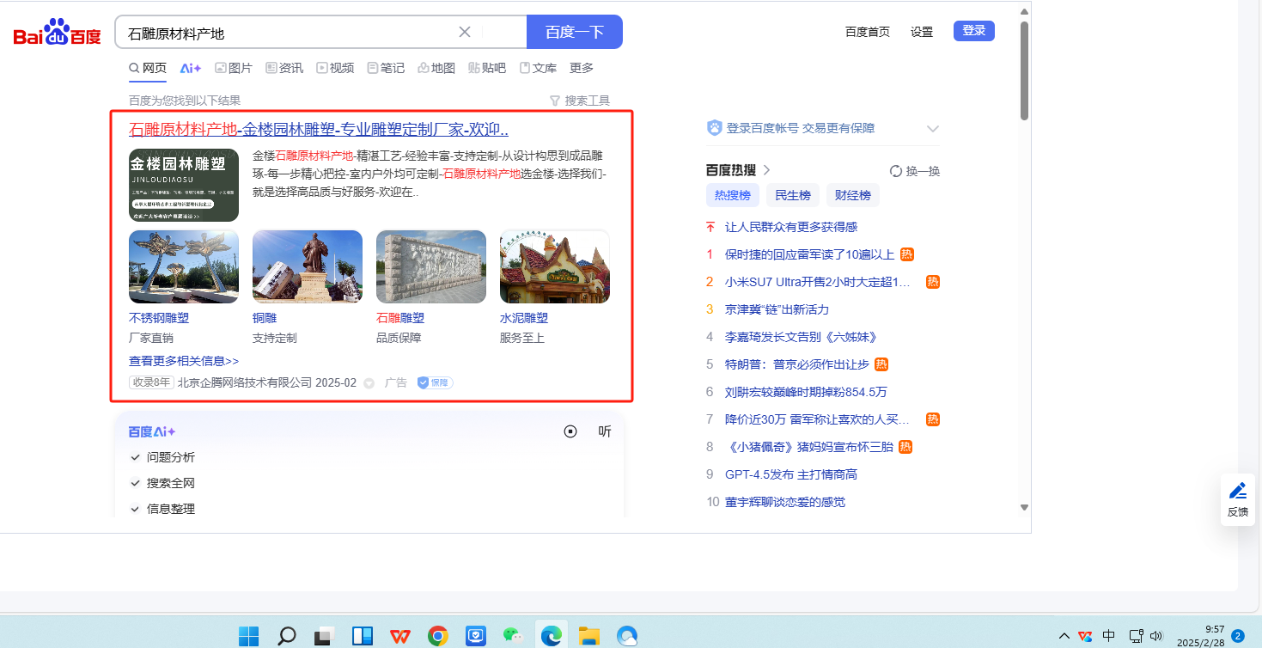Click the 石雕雕塑 relief wall thumbnail

coord(431,266)
